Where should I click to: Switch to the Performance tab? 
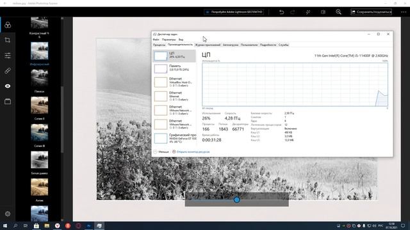click(x=180, y=45)
